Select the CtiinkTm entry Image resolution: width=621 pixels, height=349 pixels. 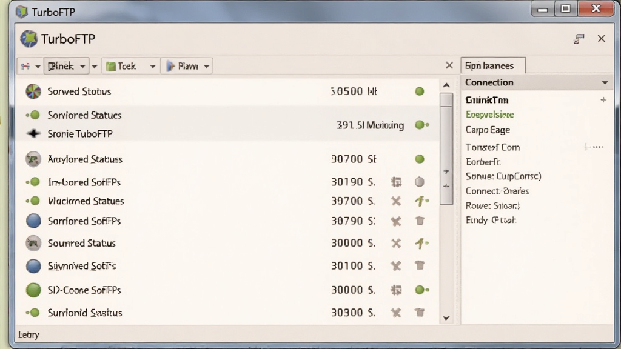tap(487, 100)
